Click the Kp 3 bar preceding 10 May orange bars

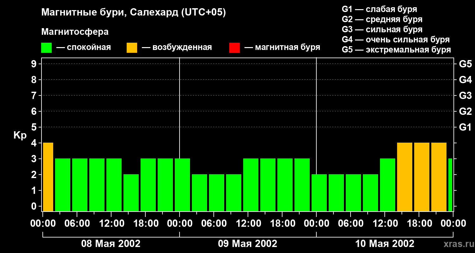[388, 185]
